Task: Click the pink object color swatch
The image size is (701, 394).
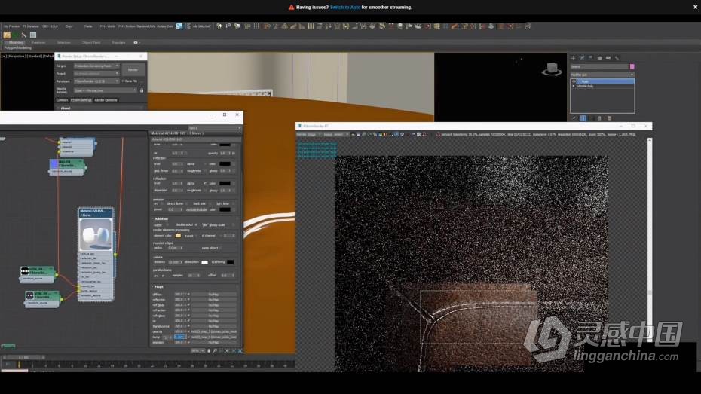Action: pyautogui.click(x=632, y=66)
